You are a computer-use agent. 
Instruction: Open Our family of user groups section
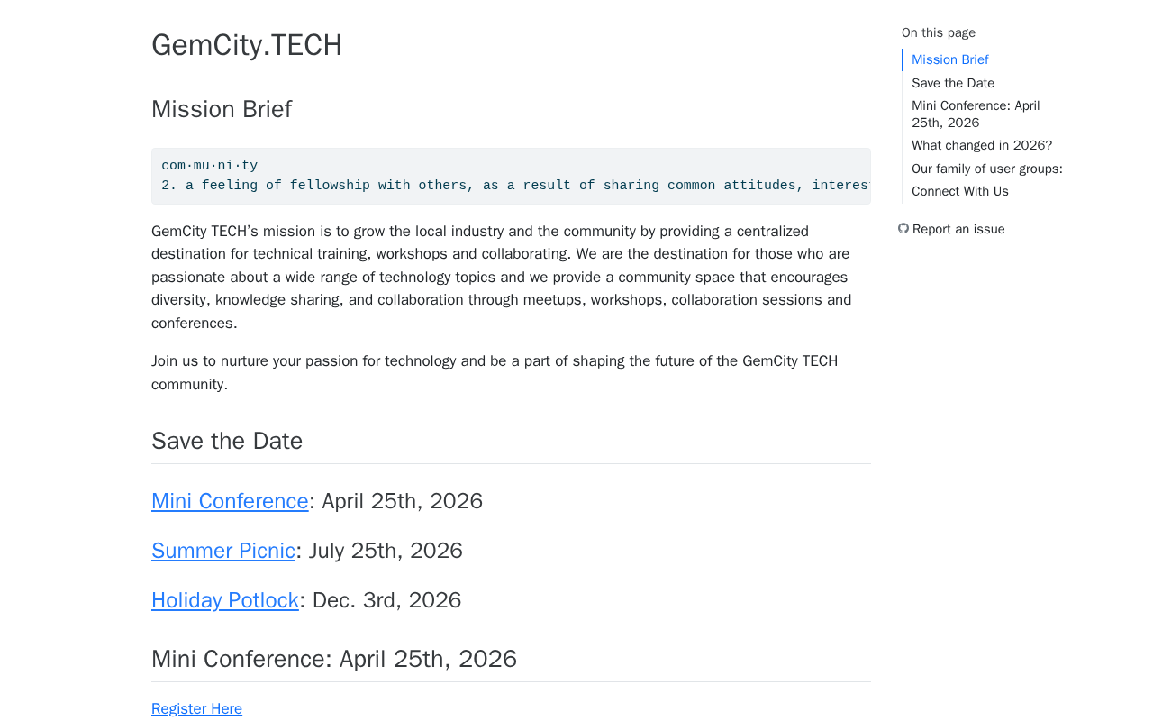[986, 169]
